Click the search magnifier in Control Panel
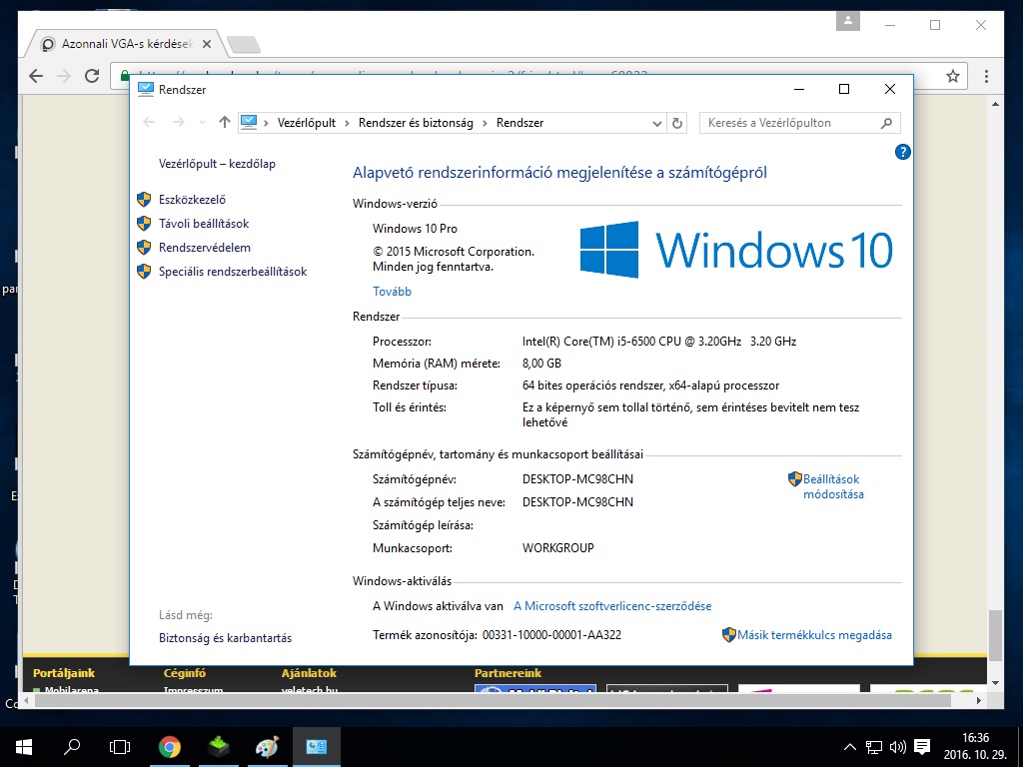 click(x=886, y=123)
